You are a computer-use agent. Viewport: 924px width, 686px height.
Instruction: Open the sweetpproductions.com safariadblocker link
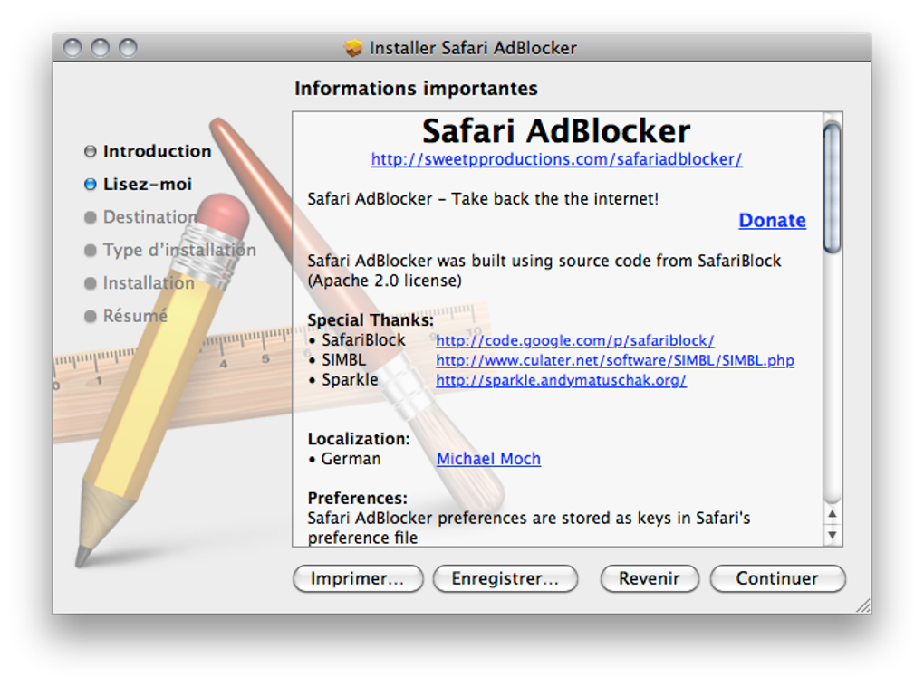click(x=556, y=159)
